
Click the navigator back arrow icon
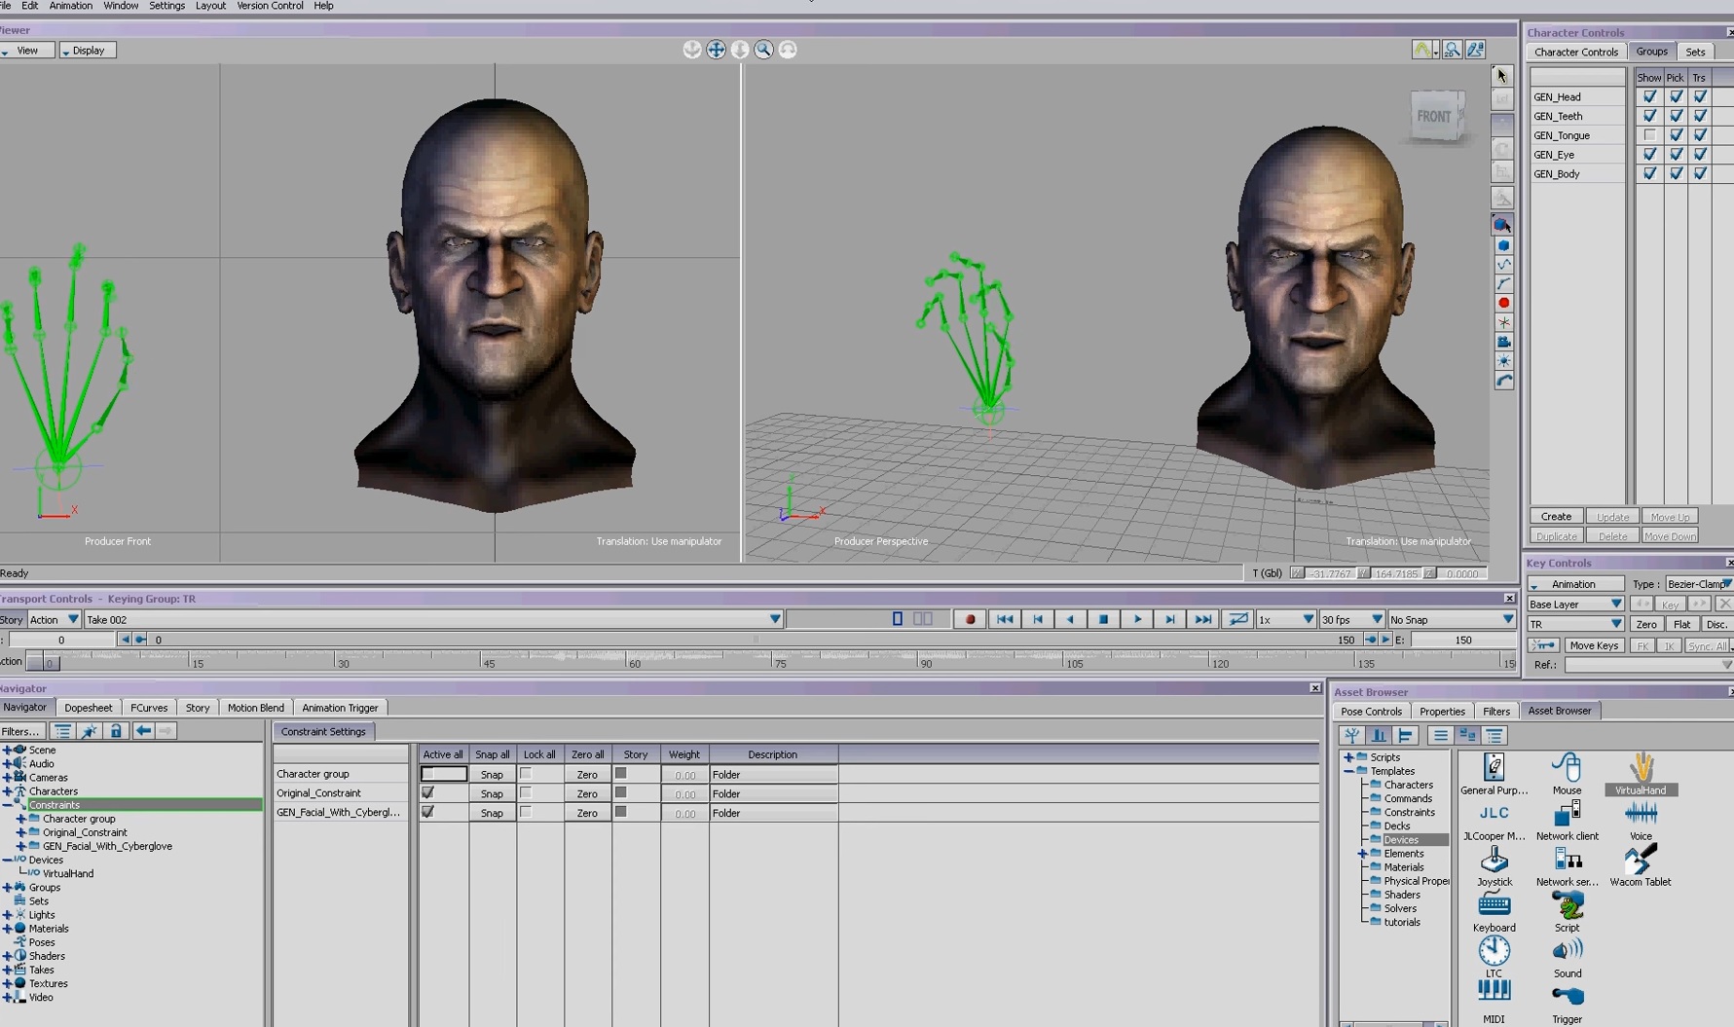pos(143,731)
